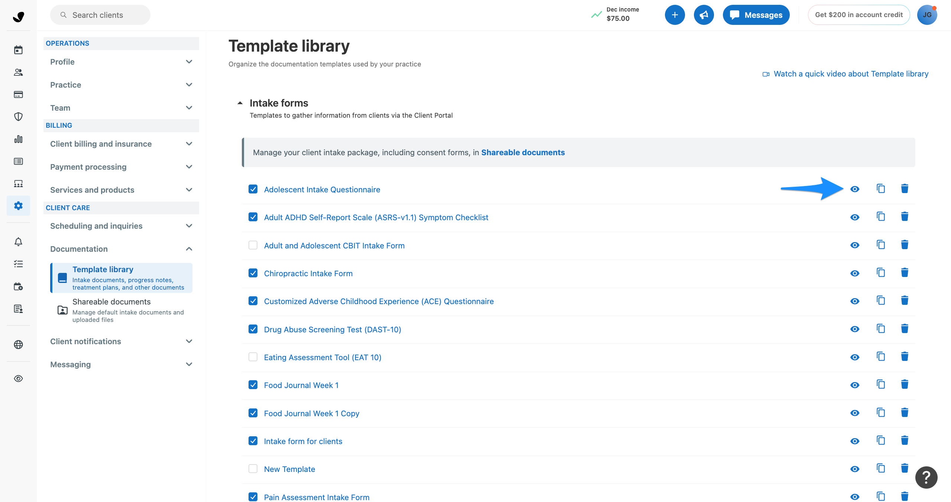Delete Intake form for clients template
Screen dimensions: 951x502
coord(905,440)
